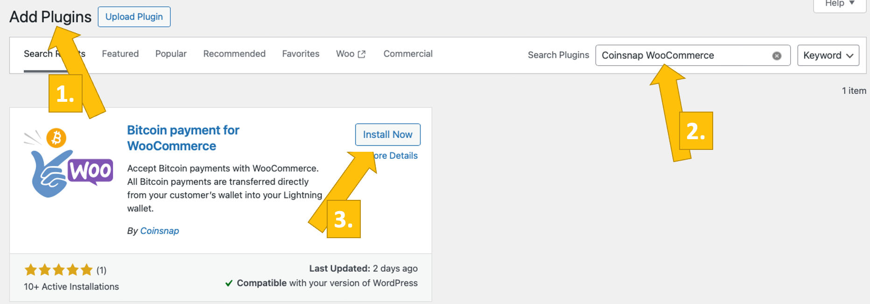Go to the Commercial plugins tab
This screenshot has height=304, width=870.
(x=408, y=54)
